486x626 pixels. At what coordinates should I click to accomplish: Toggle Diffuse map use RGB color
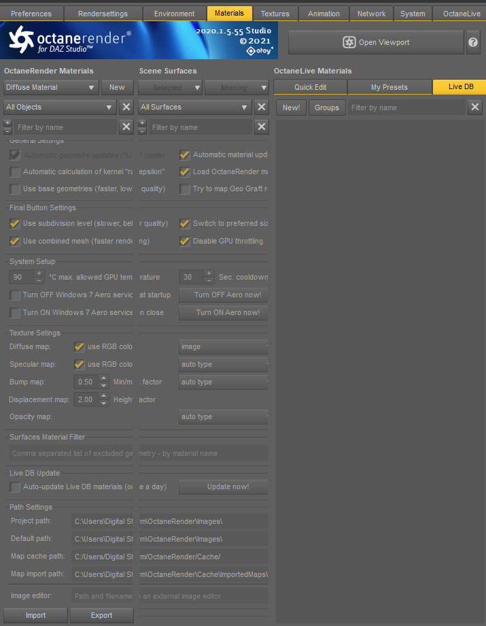pos(80,346)
